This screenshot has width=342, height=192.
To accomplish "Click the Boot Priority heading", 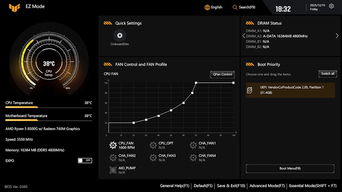I will (x=269, y=64).
